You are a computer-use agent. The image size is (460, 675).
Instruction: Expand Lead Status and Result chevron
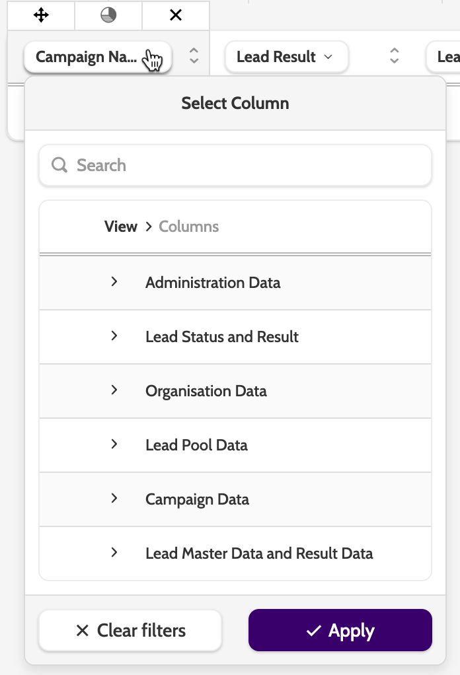point(114,336)
